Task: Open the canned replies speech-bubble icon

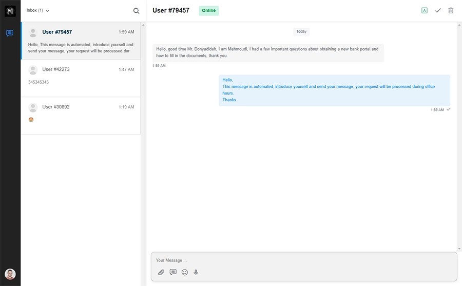Action: point(173,272)
